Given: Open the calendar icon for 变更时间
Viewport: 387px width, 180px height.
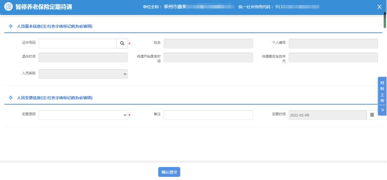Looking at the screenshot, I should (372, 115).
